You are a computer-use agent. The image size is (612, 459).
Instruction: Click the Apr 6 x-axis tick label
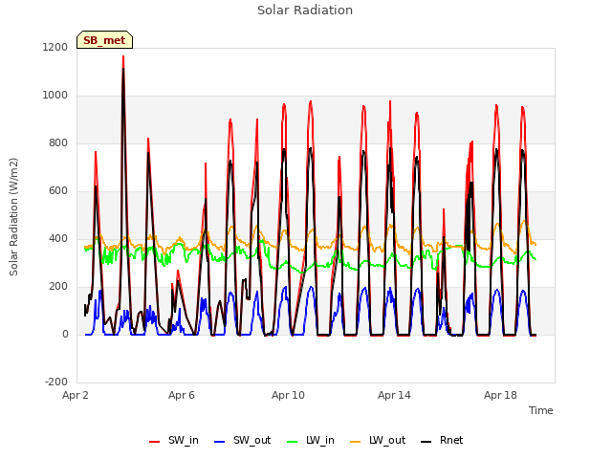pos(182,395)
